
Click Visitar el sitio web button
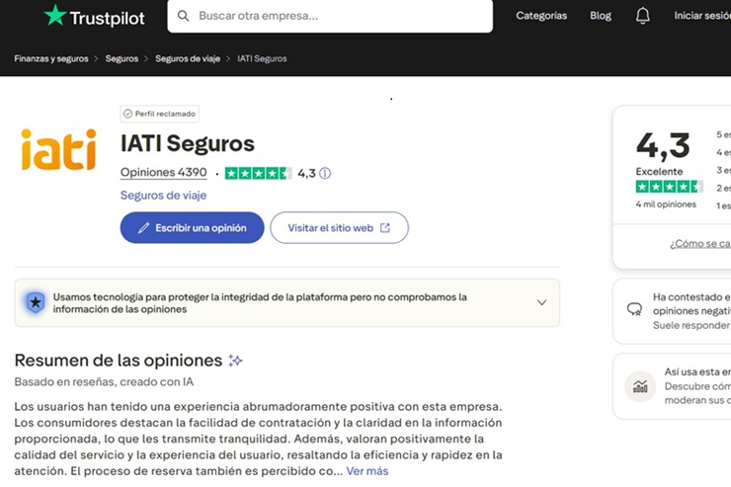(340, 228)
